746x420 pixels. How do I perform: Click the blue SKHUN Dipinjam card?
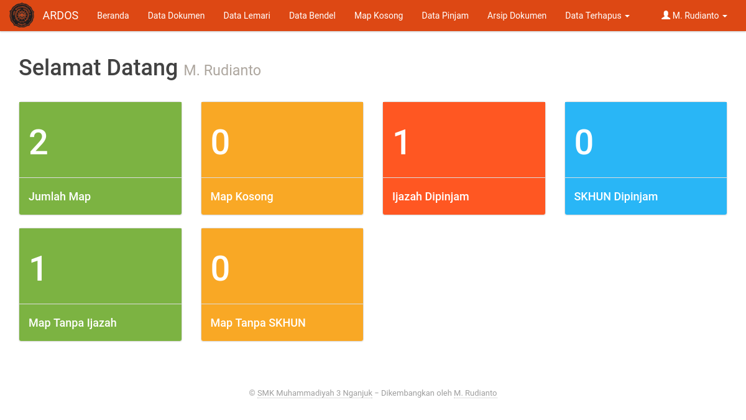645,158
